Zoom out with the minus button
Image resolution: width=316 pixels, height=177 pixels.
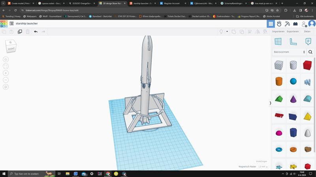click(x=6, y=80)
